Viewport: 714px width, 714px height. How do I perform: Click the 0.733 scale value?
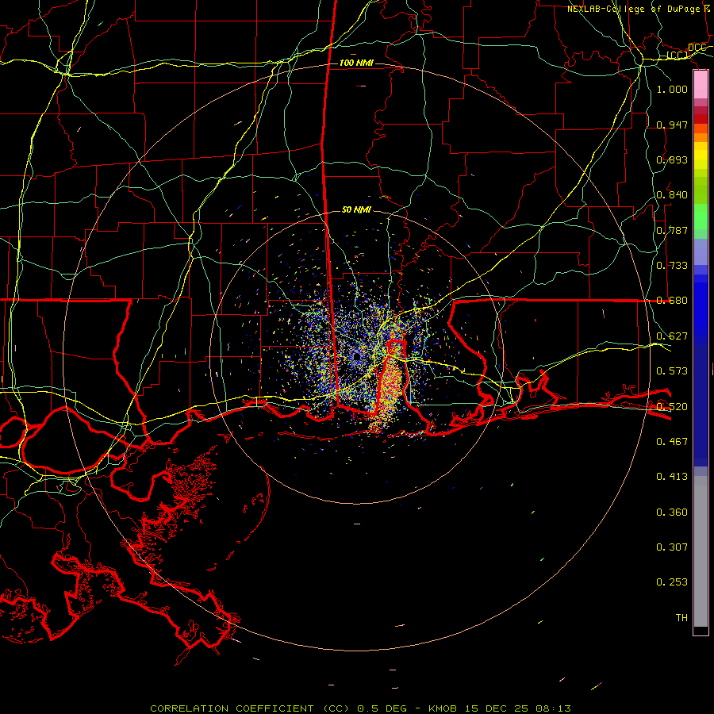click(672, 265)
